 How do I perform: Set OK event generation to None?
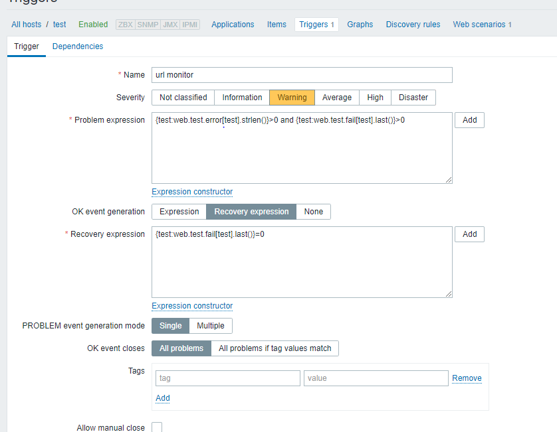point(313,212)
